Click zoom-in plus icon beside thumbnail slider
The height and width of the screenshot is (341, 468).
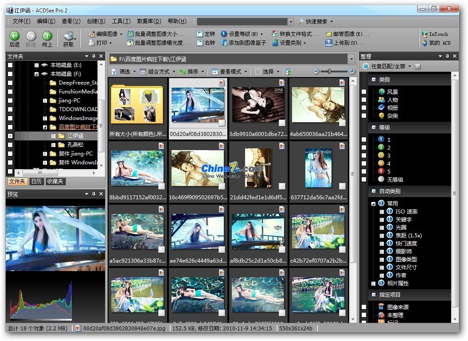352,71
